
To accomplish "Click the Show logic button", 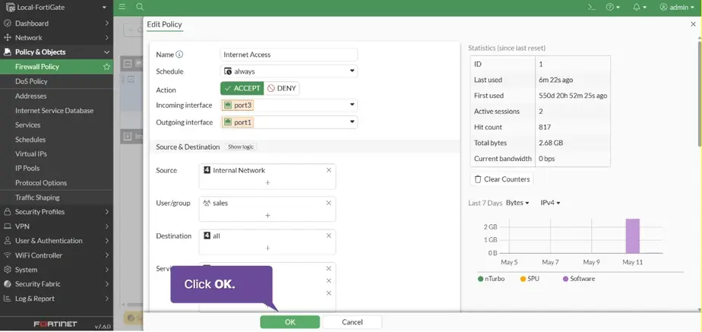I will [x=241, y=147].
